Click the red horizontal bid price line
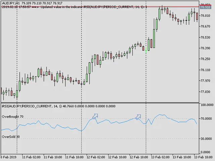 coord(101,7)
